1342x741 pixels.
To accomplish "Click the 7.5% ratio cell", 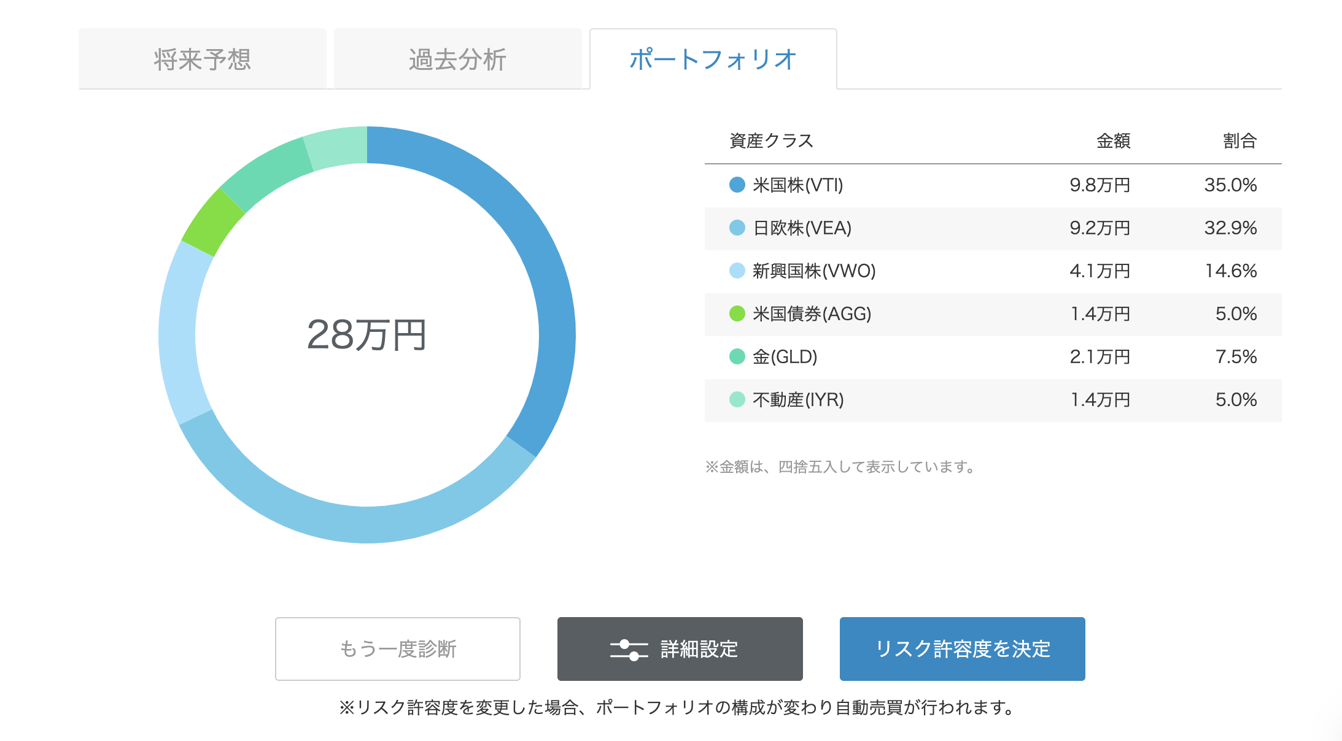I will pyautogui.click(x=1236, y=356).
